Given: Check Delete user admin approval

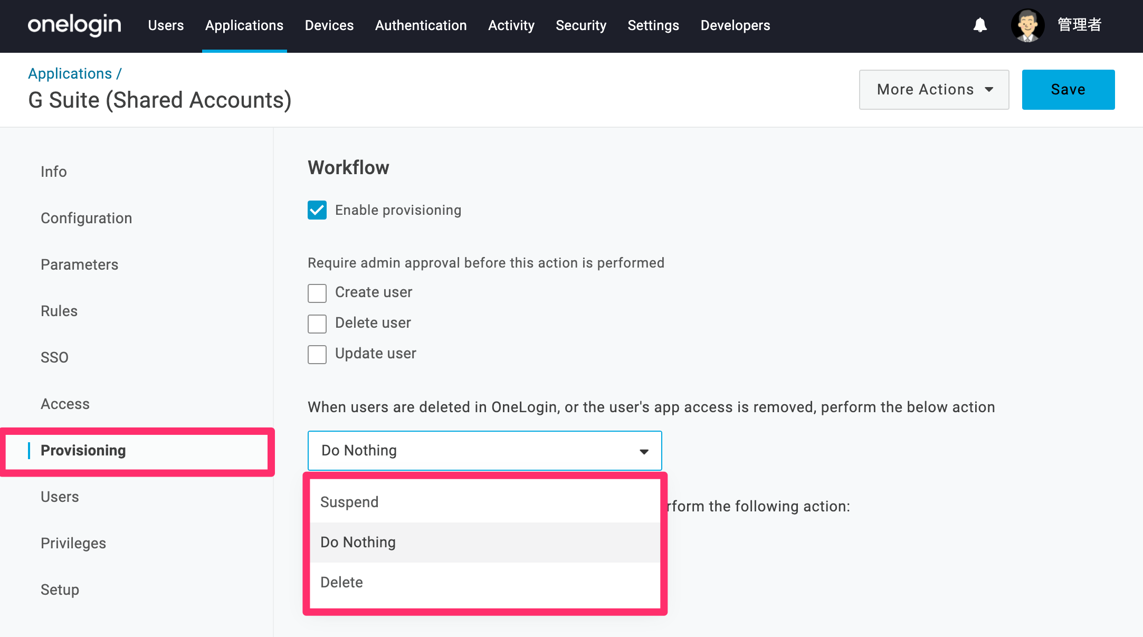Looking at the screenshot, I should (x=317, y=324).
